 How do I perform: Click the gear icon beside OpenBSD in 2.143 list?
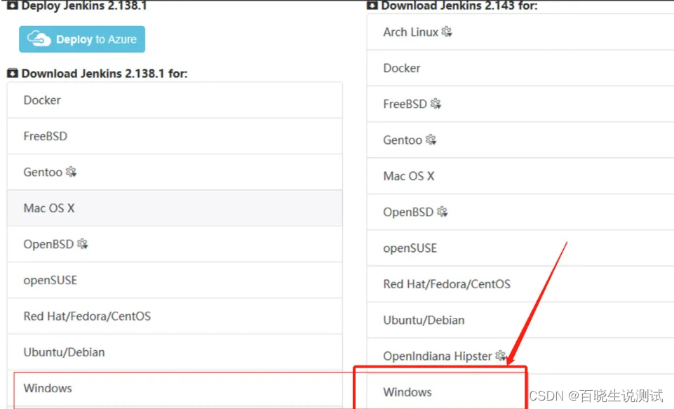[x=443, y=212]
